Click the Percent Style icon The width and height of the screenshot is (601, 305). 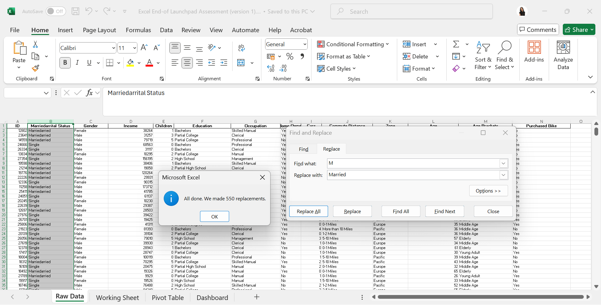tap(290, 57)
